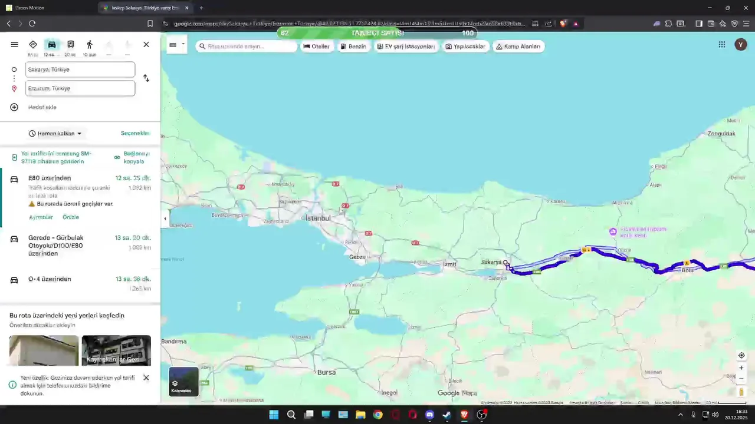Select the O-4 üzerinden route
The height and width of the screenshot is (424, 755).
(x=80, y=283)
